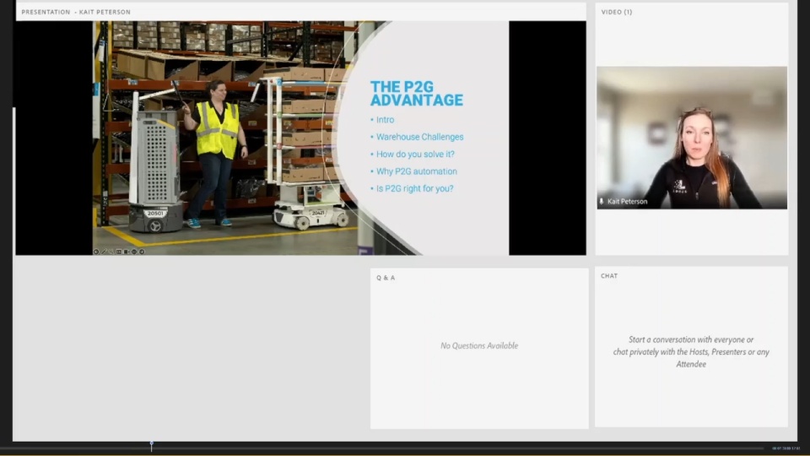Click the playback time readout
Image resolution: width=810 pixels, height=456 pixels.
786,448
